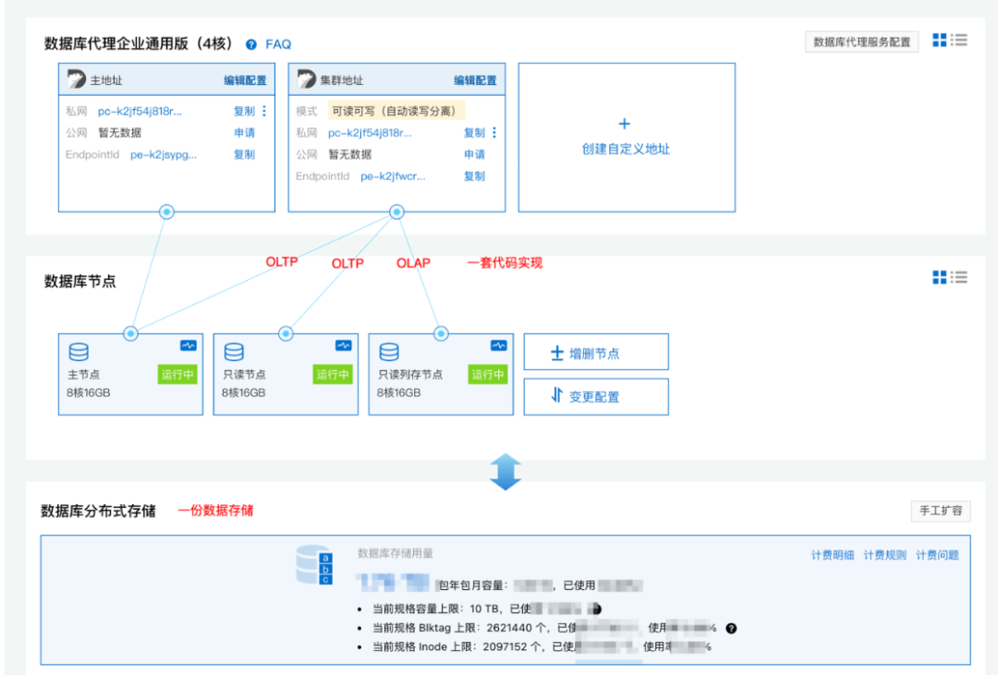The height and width of the screenshot is (676, 998).
Task: Click the 主地址 card logo icon
Action: pos(77,78)
